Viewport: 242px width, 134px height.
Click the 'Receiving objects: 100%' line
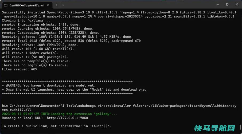tap(67, 37)
